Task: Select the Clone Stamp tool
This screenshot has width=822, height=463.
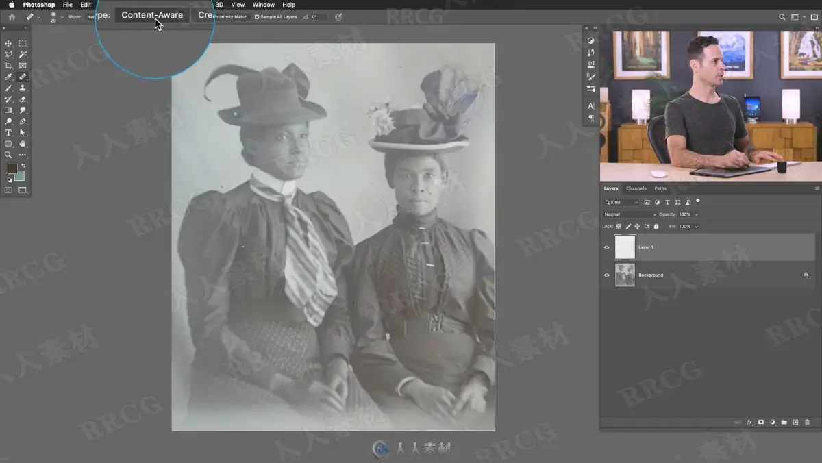Action: 23,88
